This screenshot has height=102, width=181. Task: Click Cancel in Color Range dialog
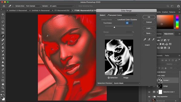click(149, 22)
